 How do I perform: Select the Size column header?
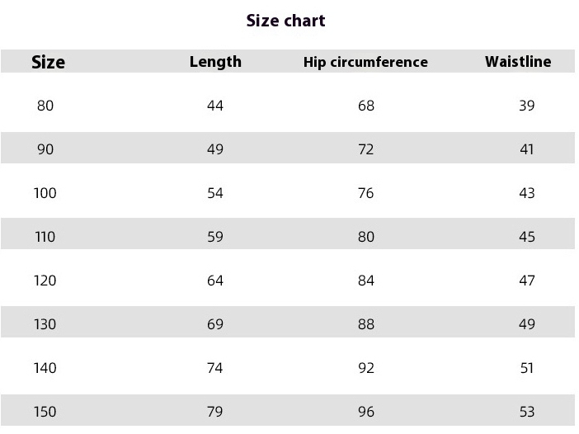(48, 62)
